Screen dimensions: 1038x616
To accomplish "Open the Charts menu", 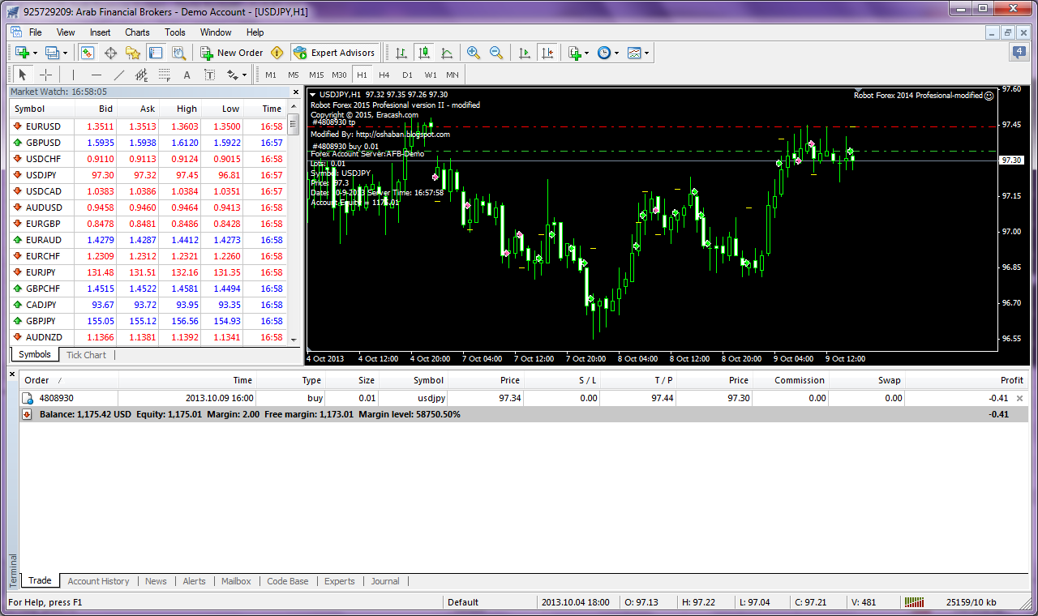I will click(137, 32).
